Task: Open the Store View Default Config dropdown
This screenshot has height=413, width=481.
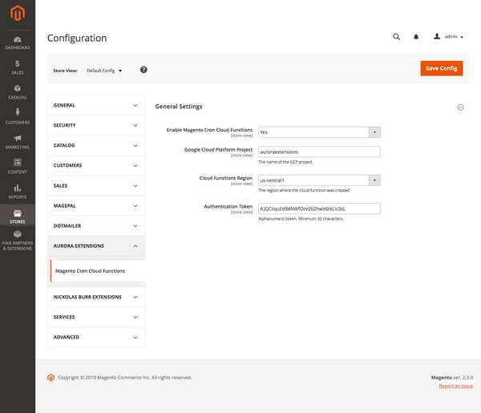Action: tap(104, 71)
